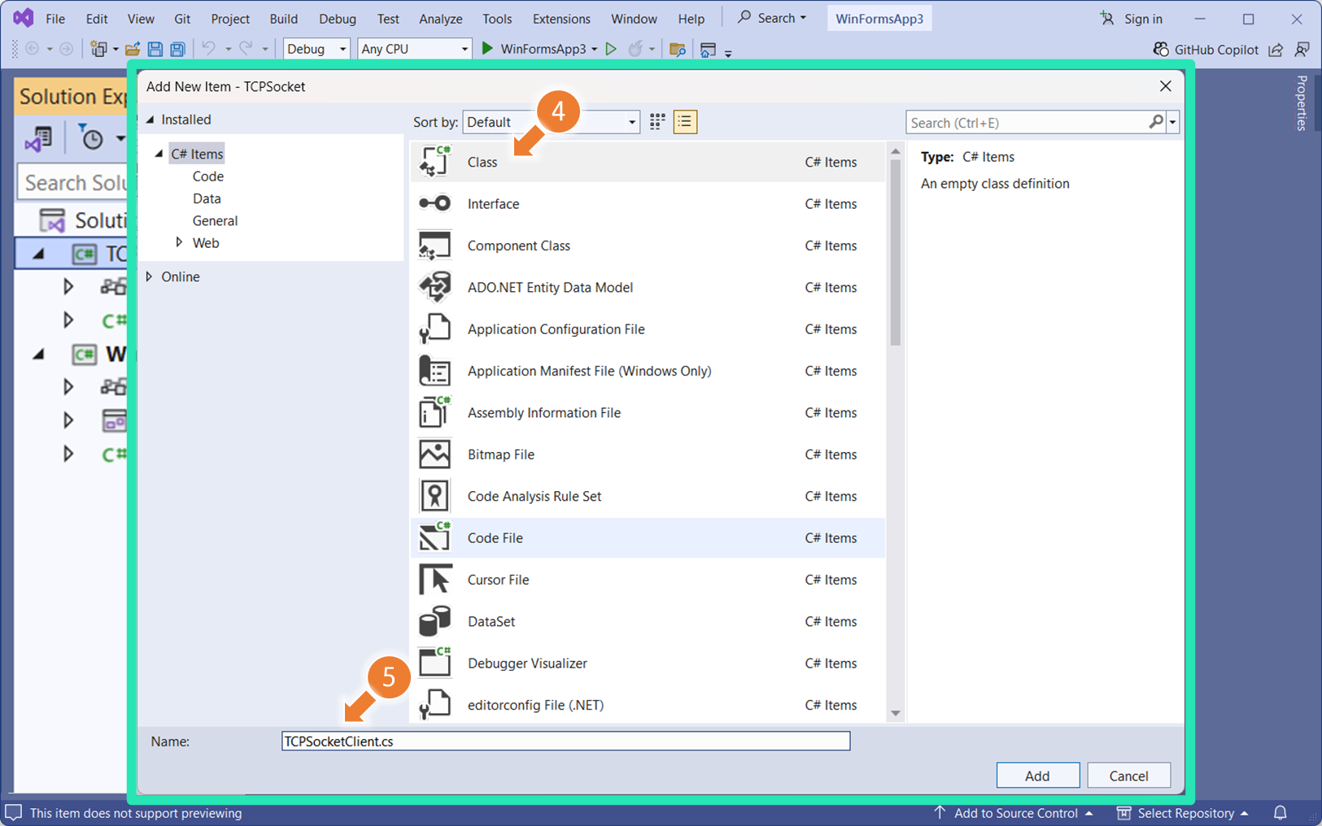1322x826 pixels.
Task: Click the notifications bell in status bar
Action: pos(1280,813)
